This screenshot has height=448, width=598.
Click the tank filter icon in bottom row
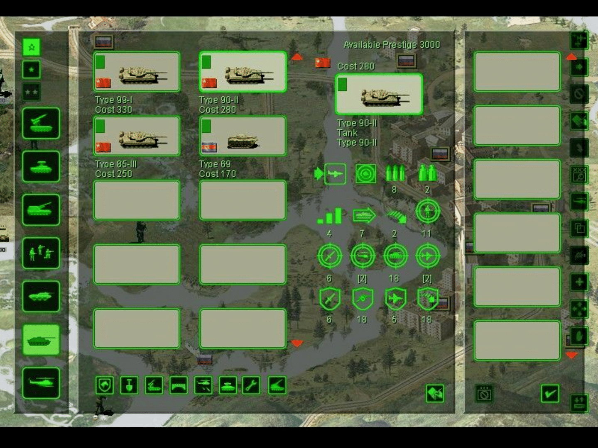pos(228,385)
